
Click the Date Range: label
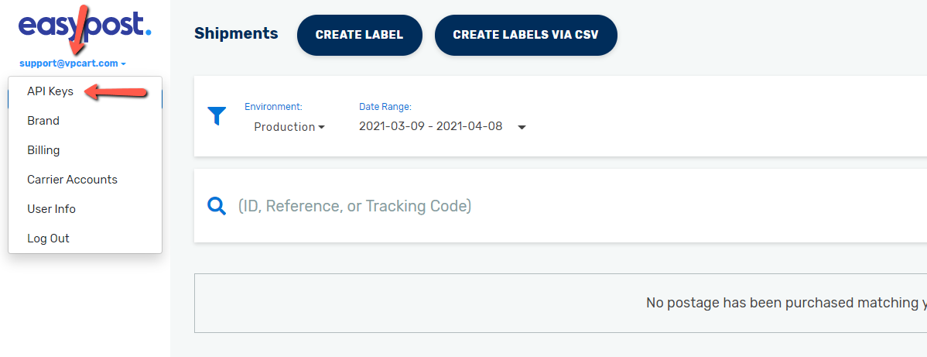click(385, 107)
